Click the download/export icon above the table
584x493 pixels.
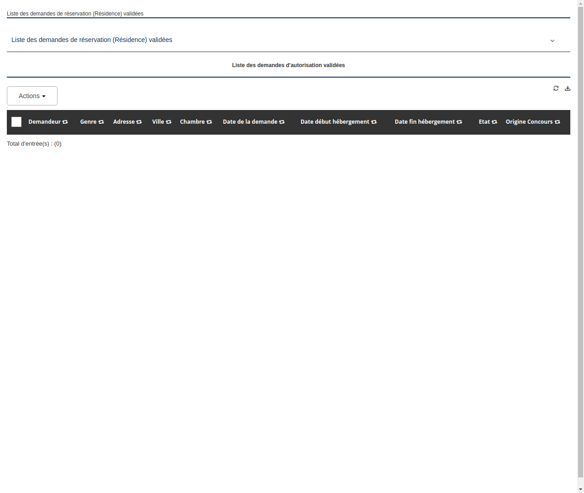567,88
